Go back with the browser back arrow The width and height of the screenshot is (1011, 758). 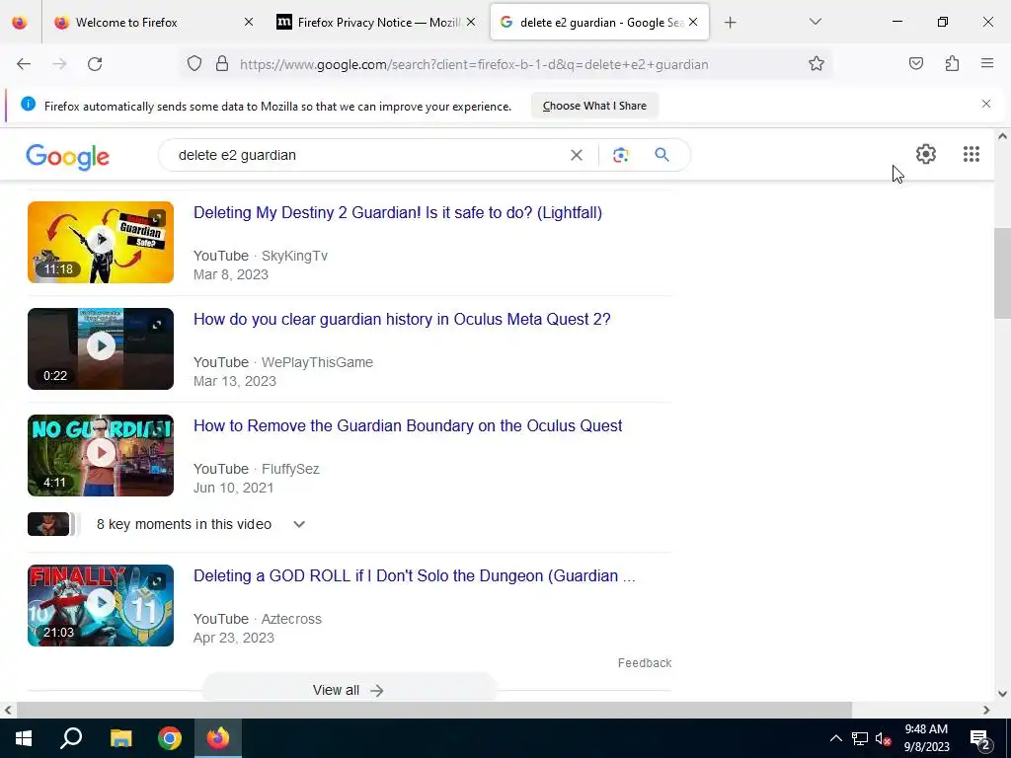click(24, 64)
